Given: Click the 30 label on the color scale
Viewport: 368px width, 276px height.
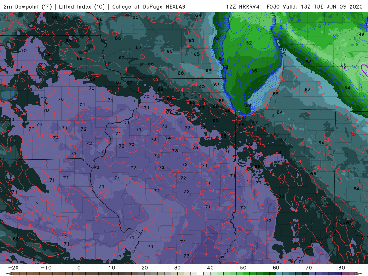Looking at the screenshot, I should [178, 268].
